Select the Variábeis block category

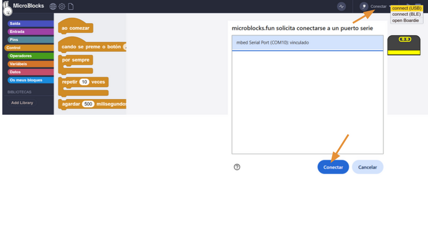pos(31,64)
